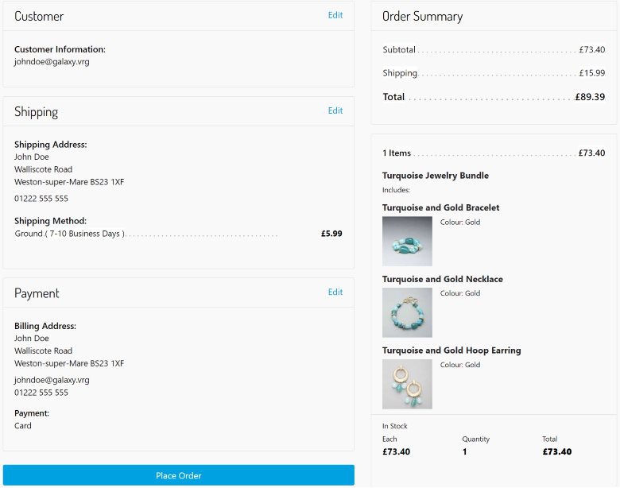Click the Turquoise Jewelry Bundle title
This screenshot has height=488, width=620.
point(436,176)
